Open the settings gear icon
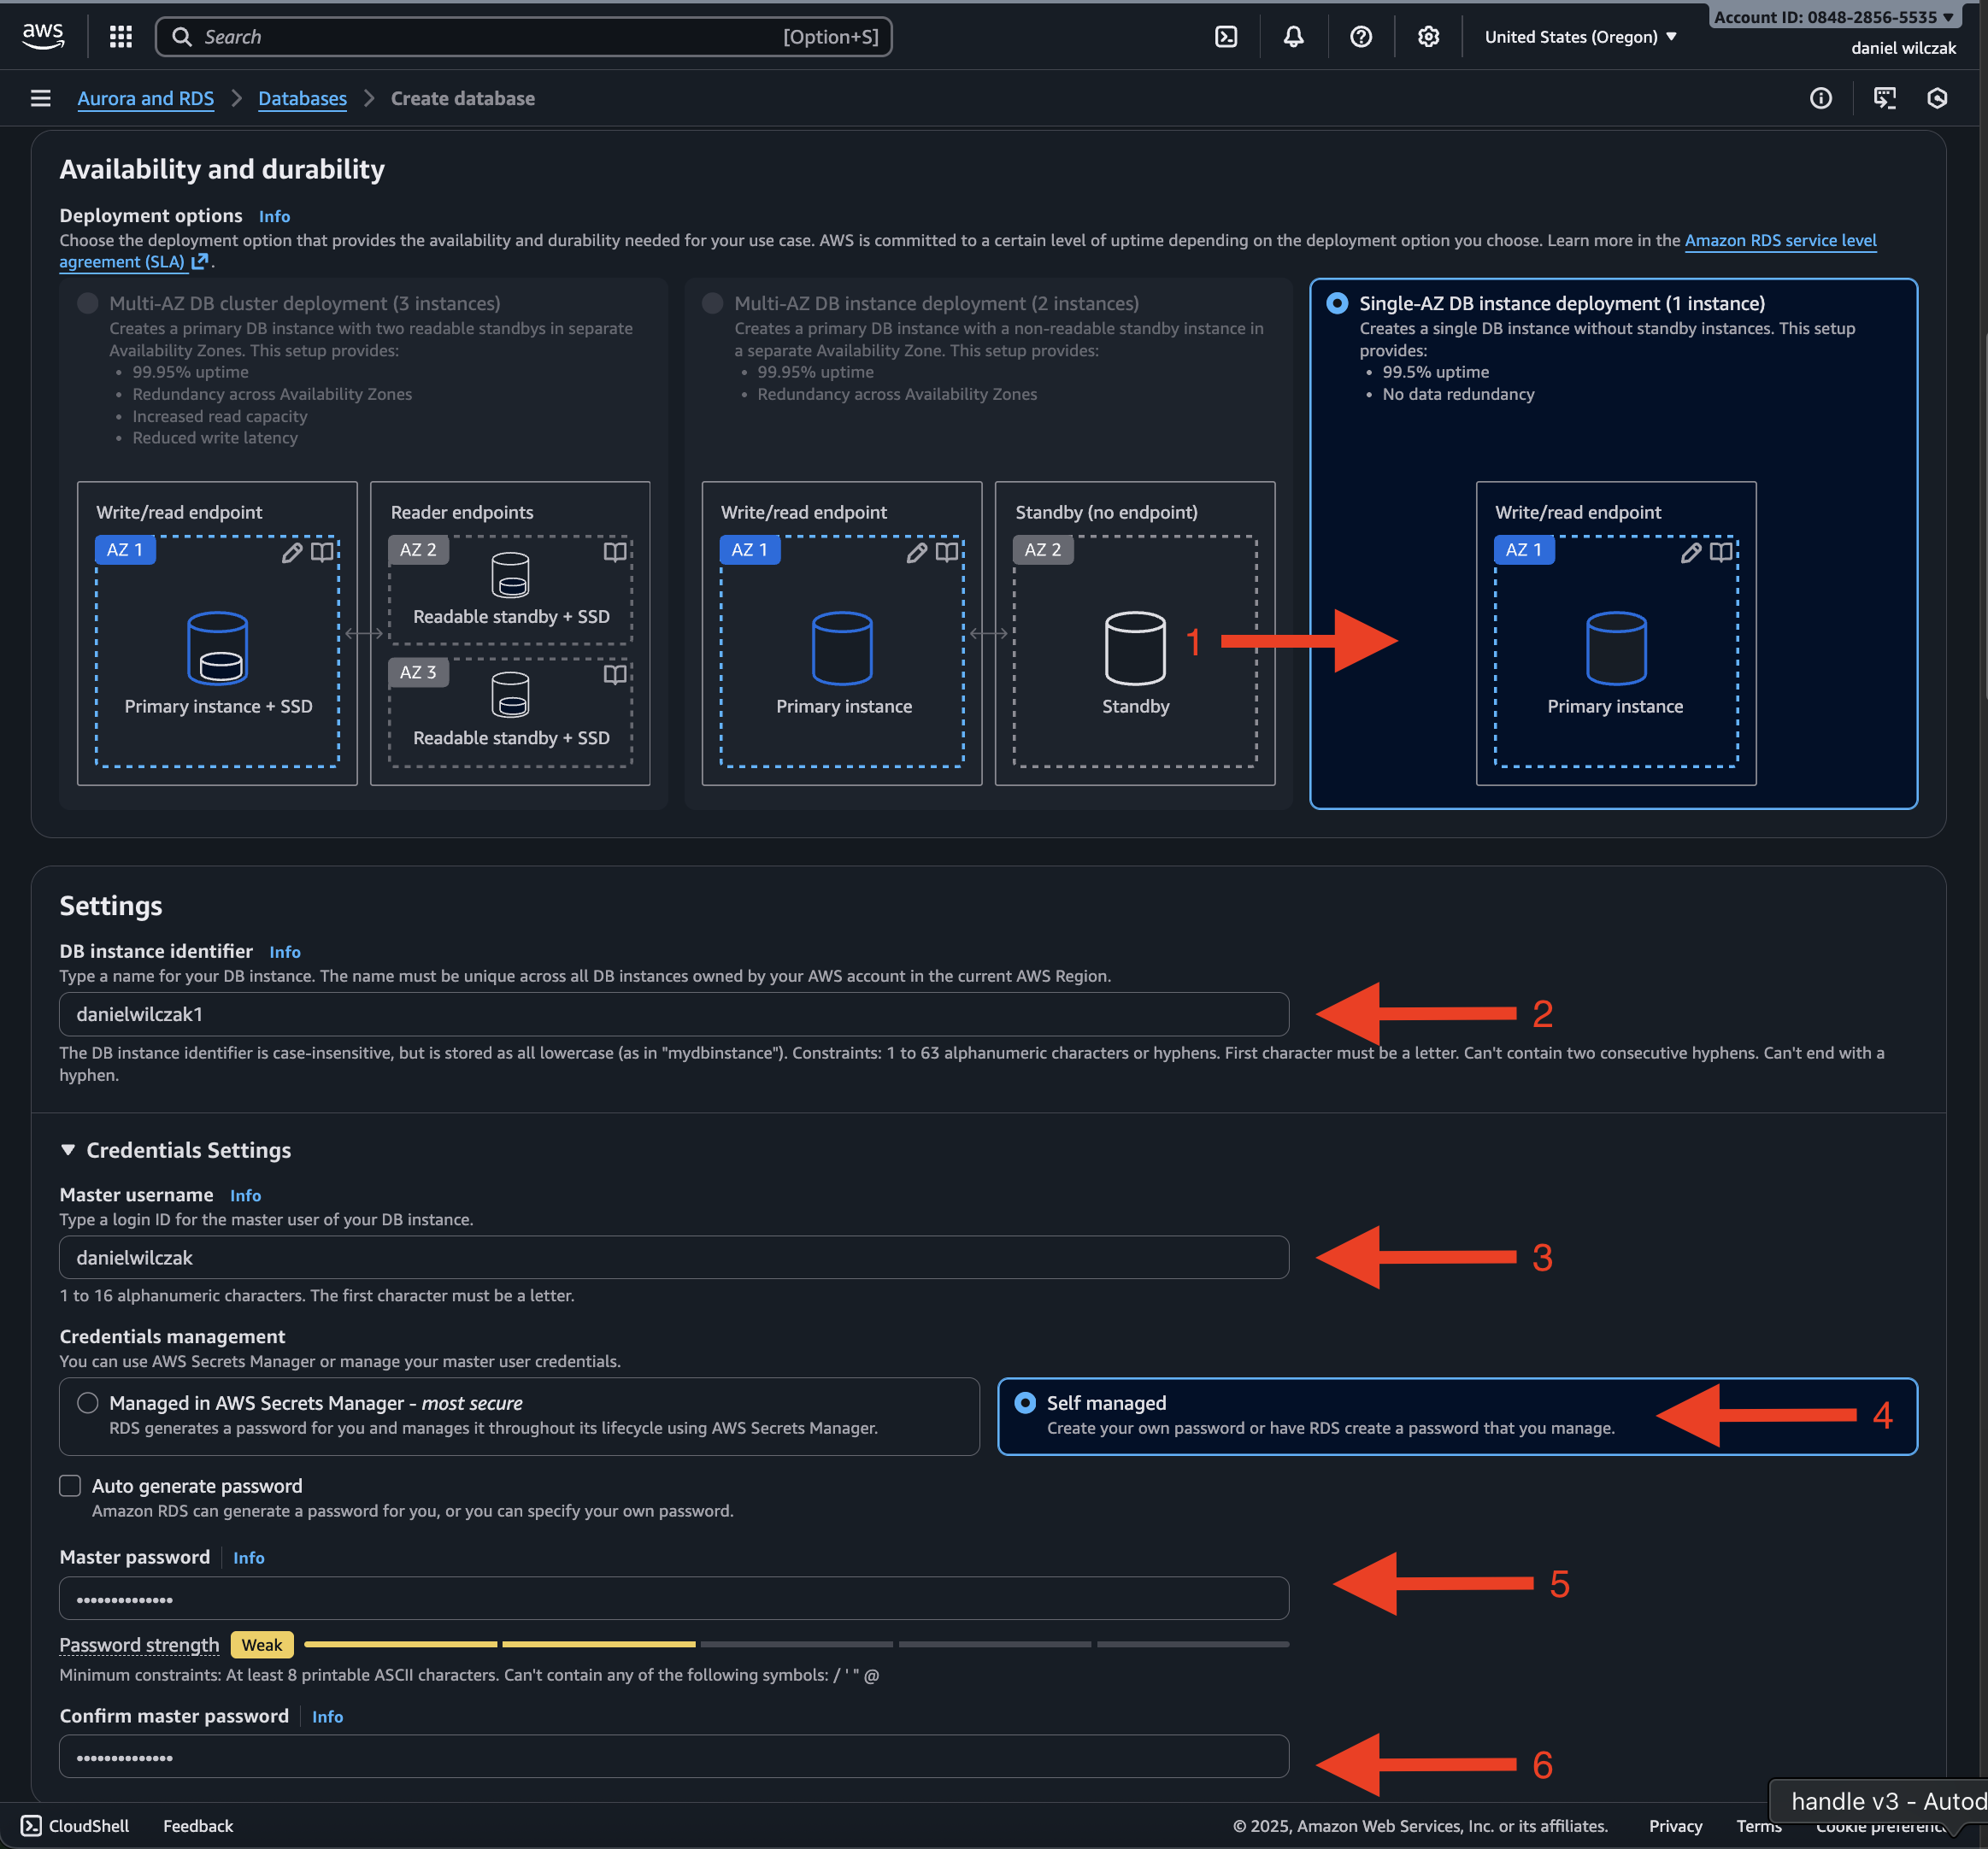Image resolution: width=1988 pixels, height=1849 pixels. coord(1428,37)
